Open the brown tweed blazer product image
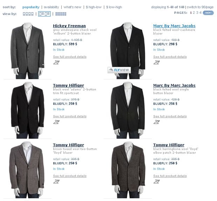The image size is (217, 201). click(x=27, y=170)
